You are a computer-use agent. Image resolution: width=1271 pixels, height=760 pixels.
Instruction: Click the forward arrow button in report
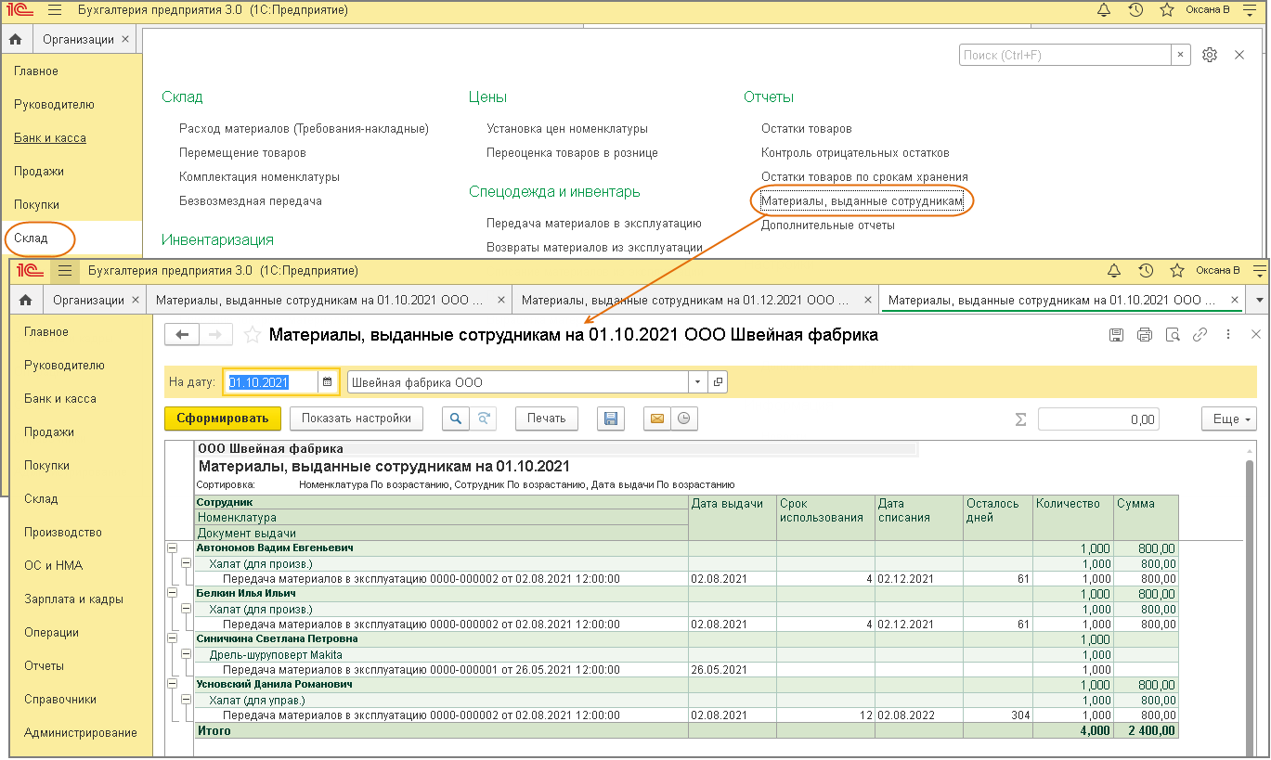pyautogui.click(x=215, y=334)
